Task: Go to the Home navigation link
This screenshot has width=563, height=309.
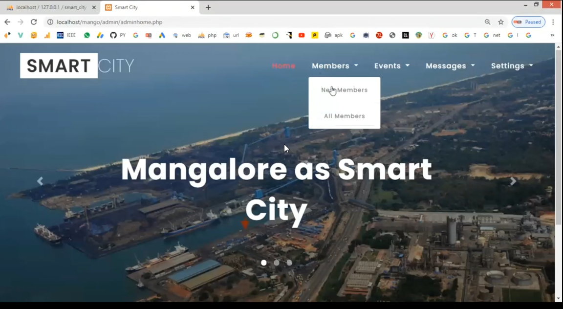Action: pos(283,66)
